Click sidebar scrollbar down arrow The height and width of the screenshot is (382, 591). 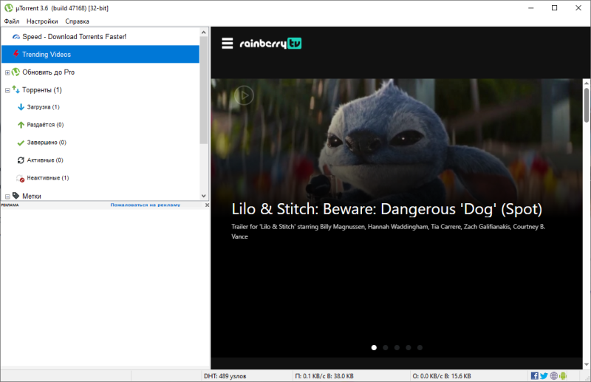click(204, 196)
